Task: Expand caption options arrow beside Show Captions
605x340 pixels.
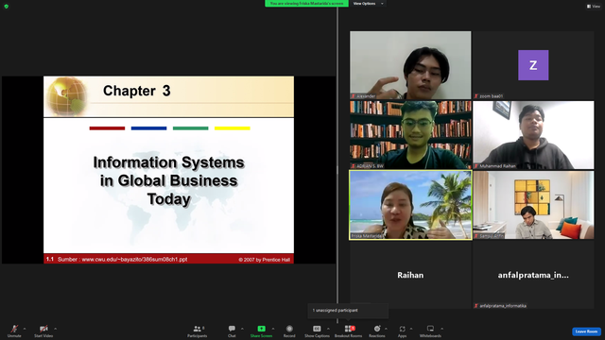Action: point(328,329)
